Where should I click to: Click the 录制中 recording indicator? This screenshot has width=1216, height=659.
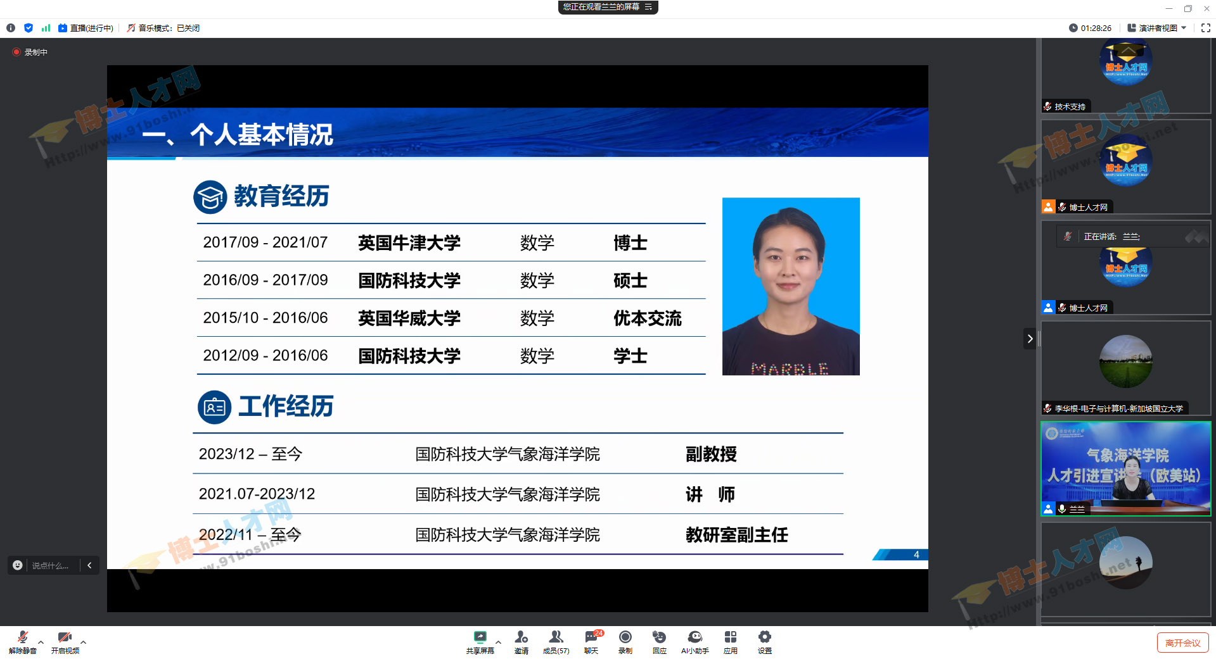tap(30, 52)
